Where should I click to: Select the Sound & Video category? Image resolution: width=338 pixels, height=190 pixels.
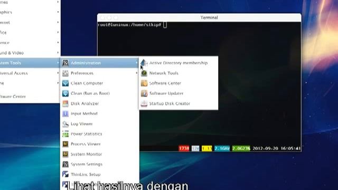pyautogui.click(x=30, y=53)
